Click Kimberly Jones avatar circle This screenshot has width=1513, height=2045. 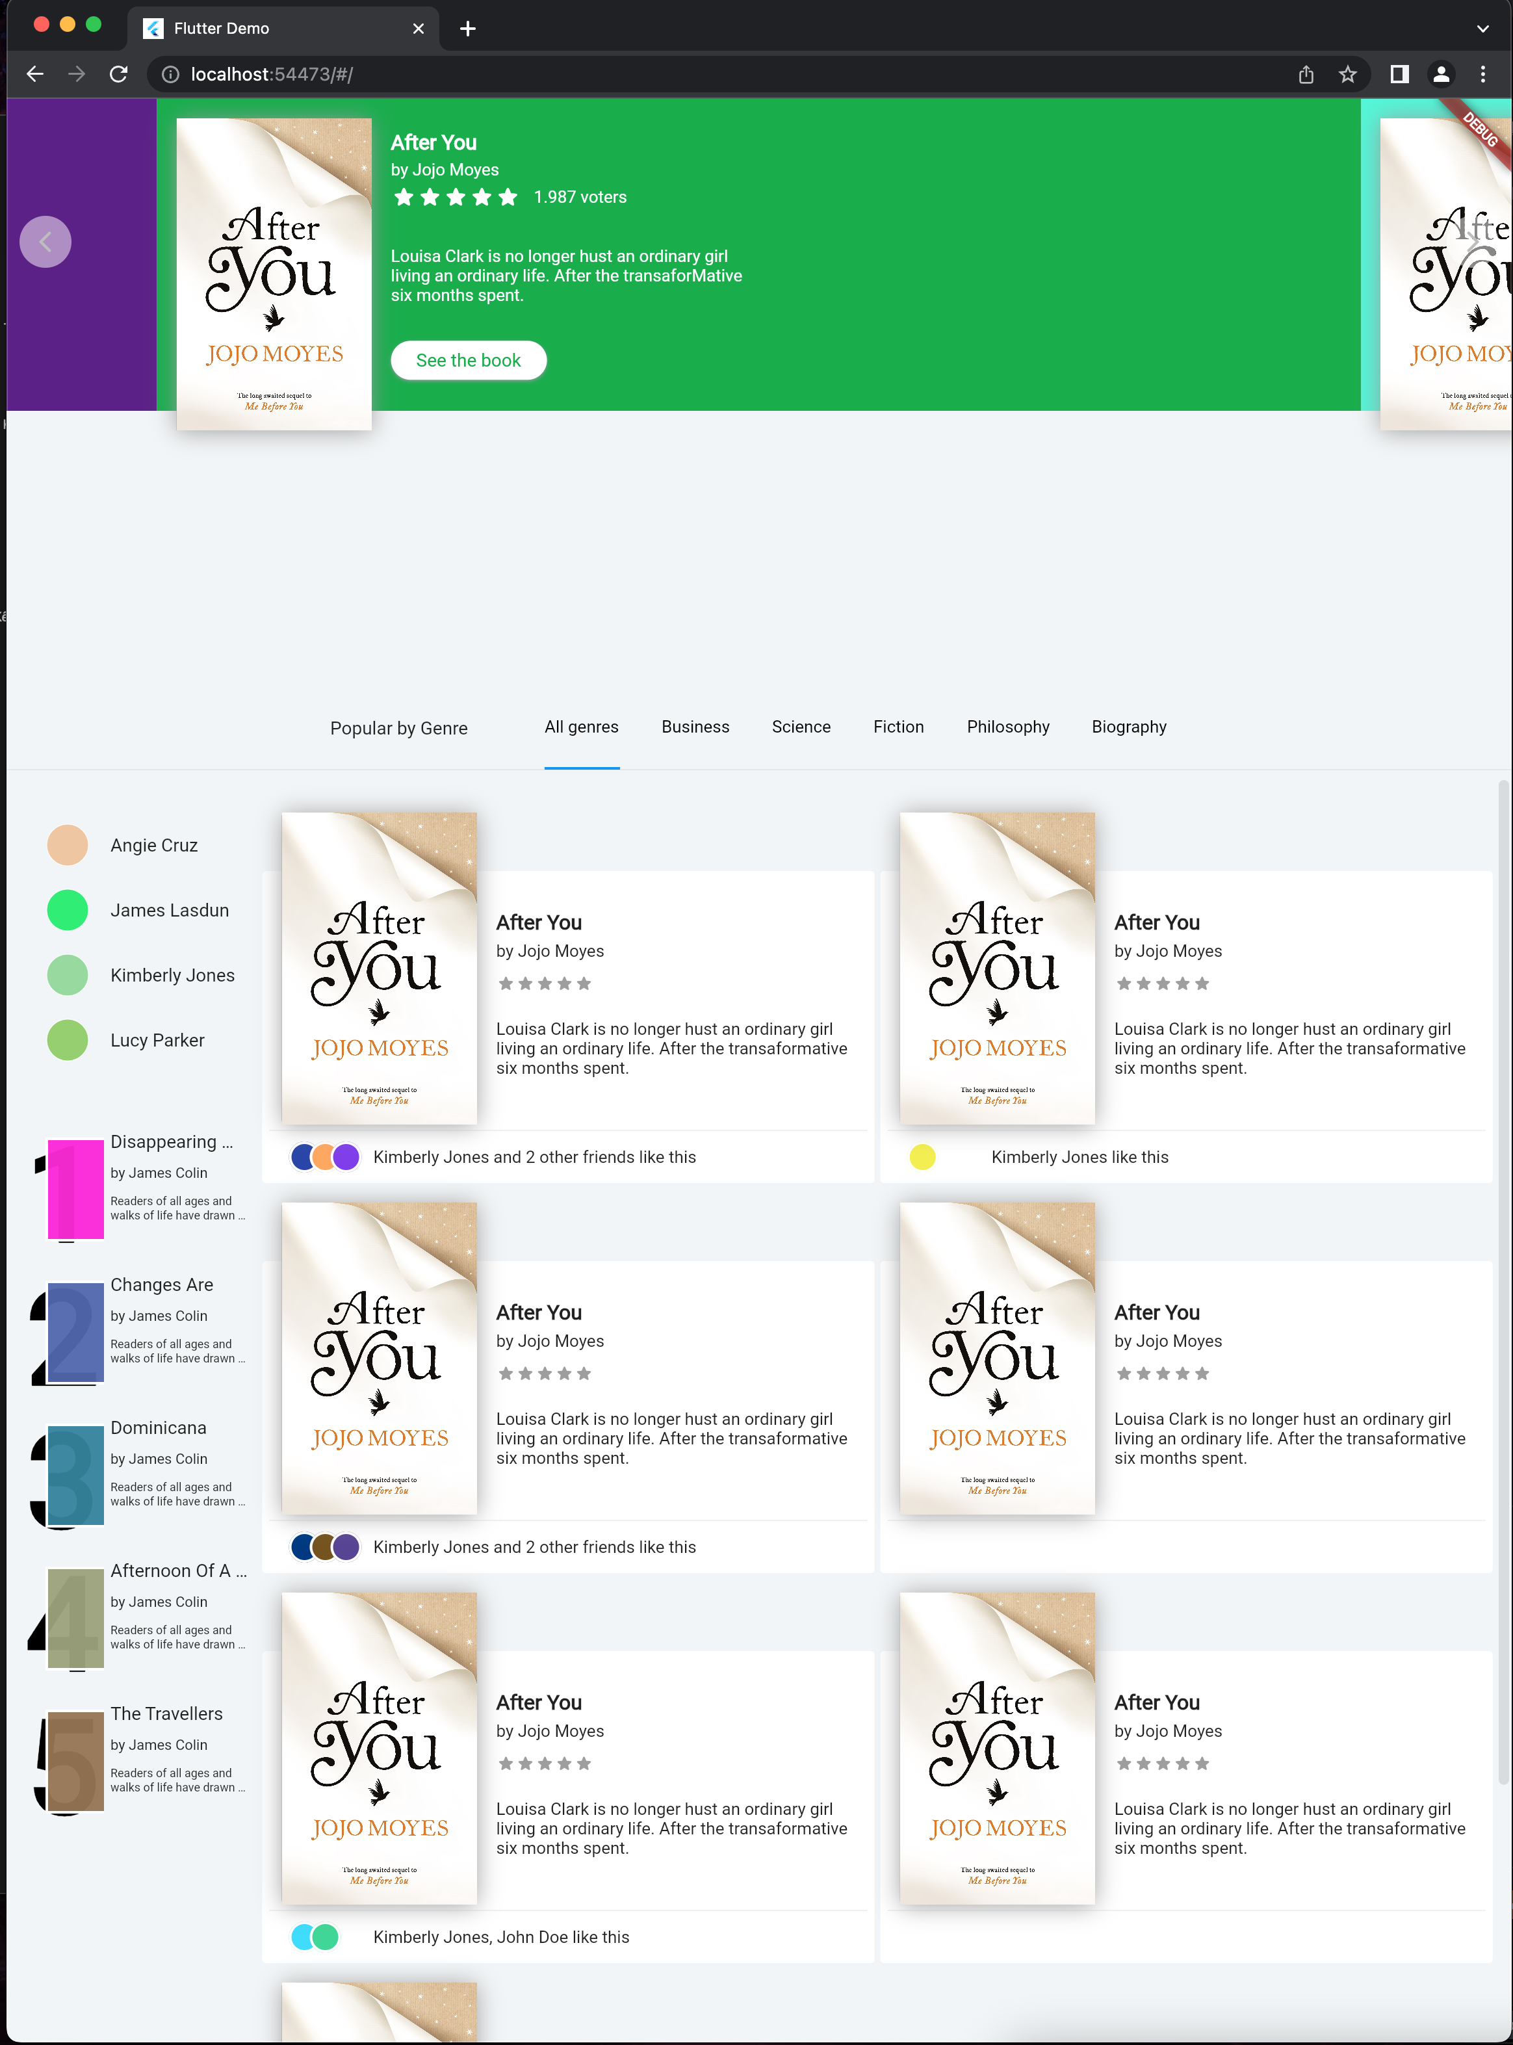click(68, 975)
